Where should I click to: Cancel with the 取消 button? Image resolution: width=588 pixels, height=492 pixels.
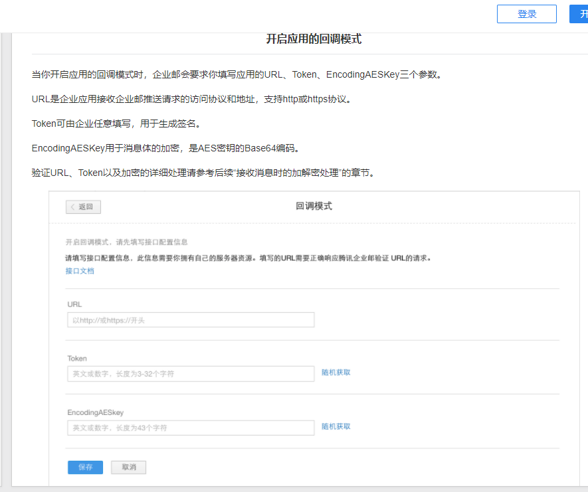coord(128,467)
